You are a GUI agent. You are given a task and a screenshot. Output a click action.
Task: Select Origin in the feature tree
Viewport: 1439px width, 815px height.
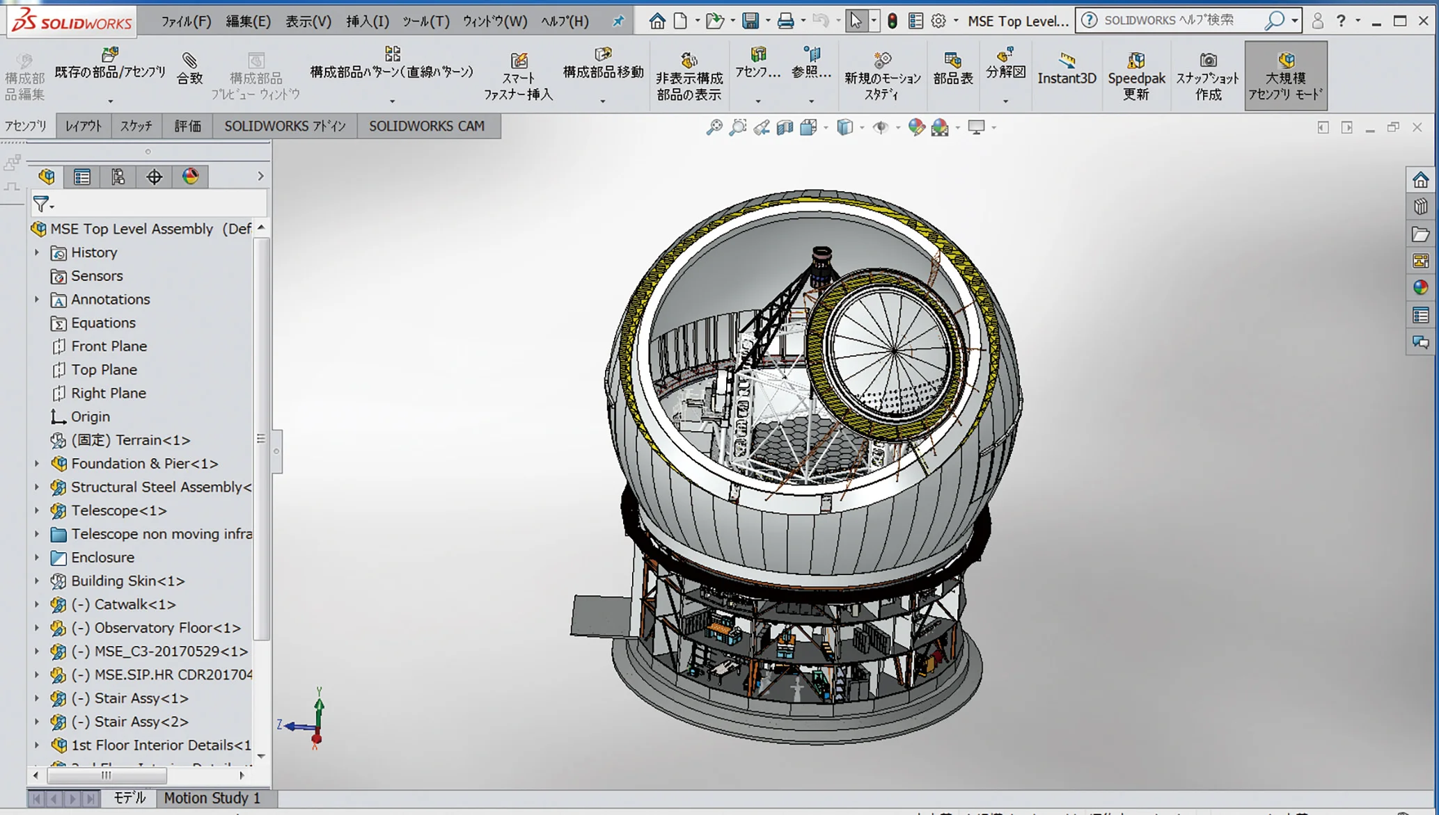tap(90, 417)
